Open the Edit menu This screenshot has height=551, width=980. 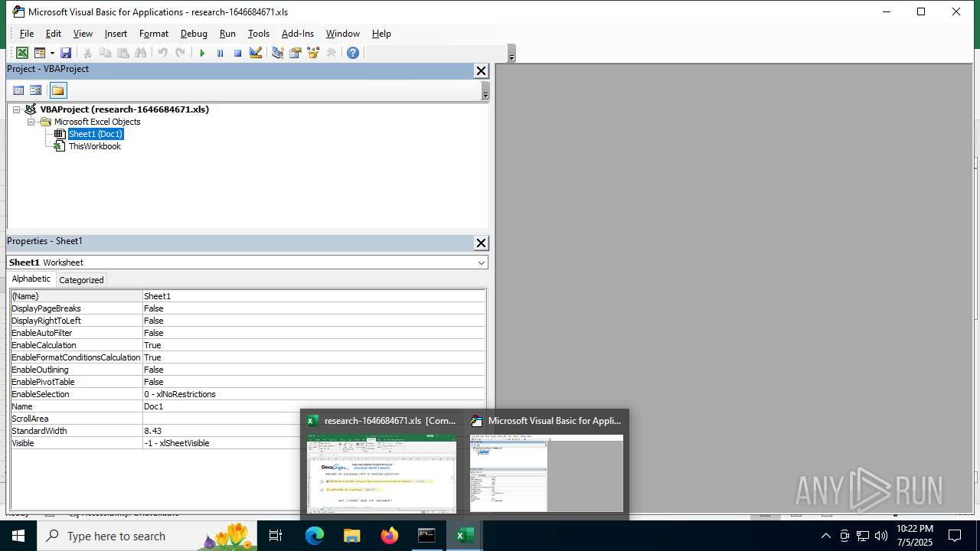click(x=54, y=34)
